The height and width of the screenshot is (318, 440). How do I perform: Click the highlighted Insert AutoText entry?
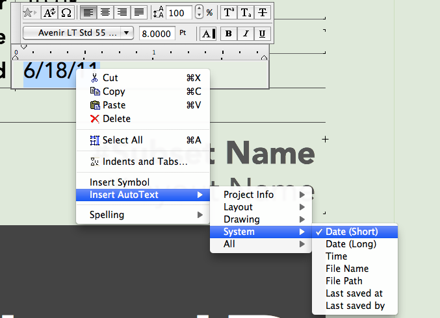(x=143, y=195)
